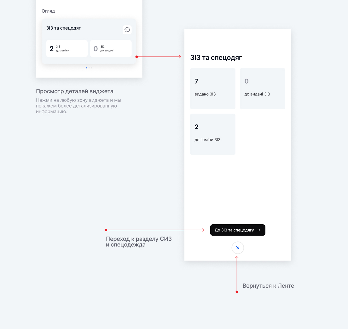The image size is (348, 329).
Task: Click the third carousel pagination dot
Action: [x=91, y=68]
